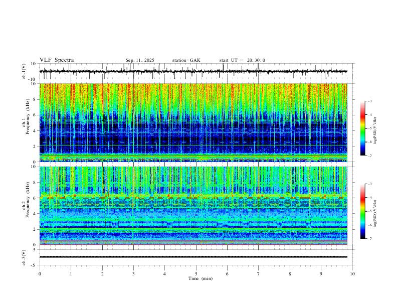Click inside the ch.1 spectrogram panel
This screenshot has height=307, width=397.
(193, 122)
